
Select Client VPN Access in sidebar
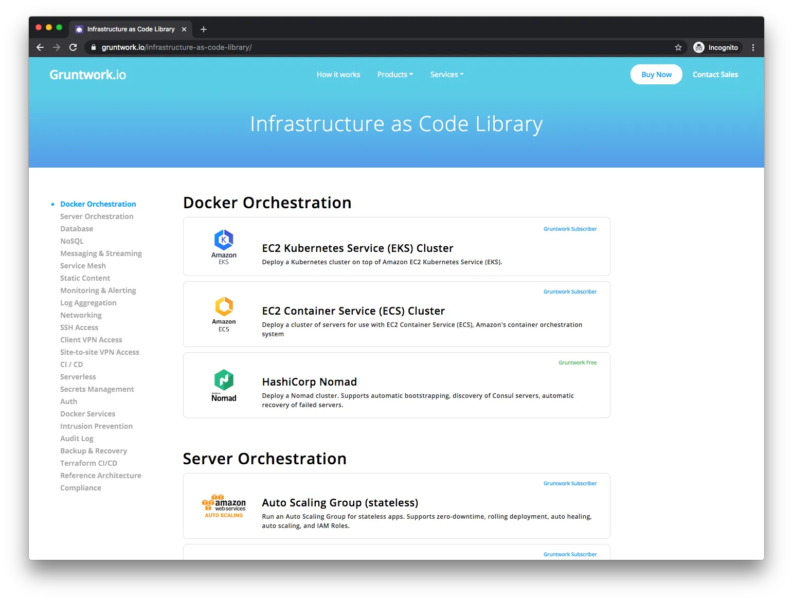pyautogui.click(x=91, y=340)
